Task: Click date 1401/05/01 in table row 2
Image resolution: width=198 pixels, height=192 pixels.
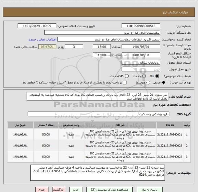Action: pos(20,146)
